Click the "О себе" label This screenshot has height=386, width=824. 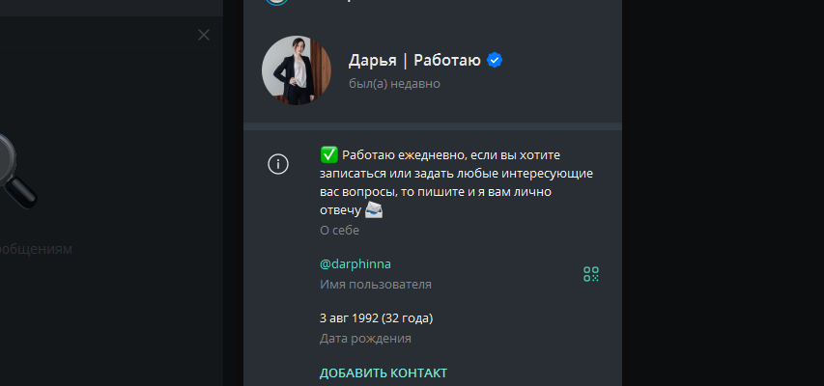pyautogui.click(x=339, y=231)
